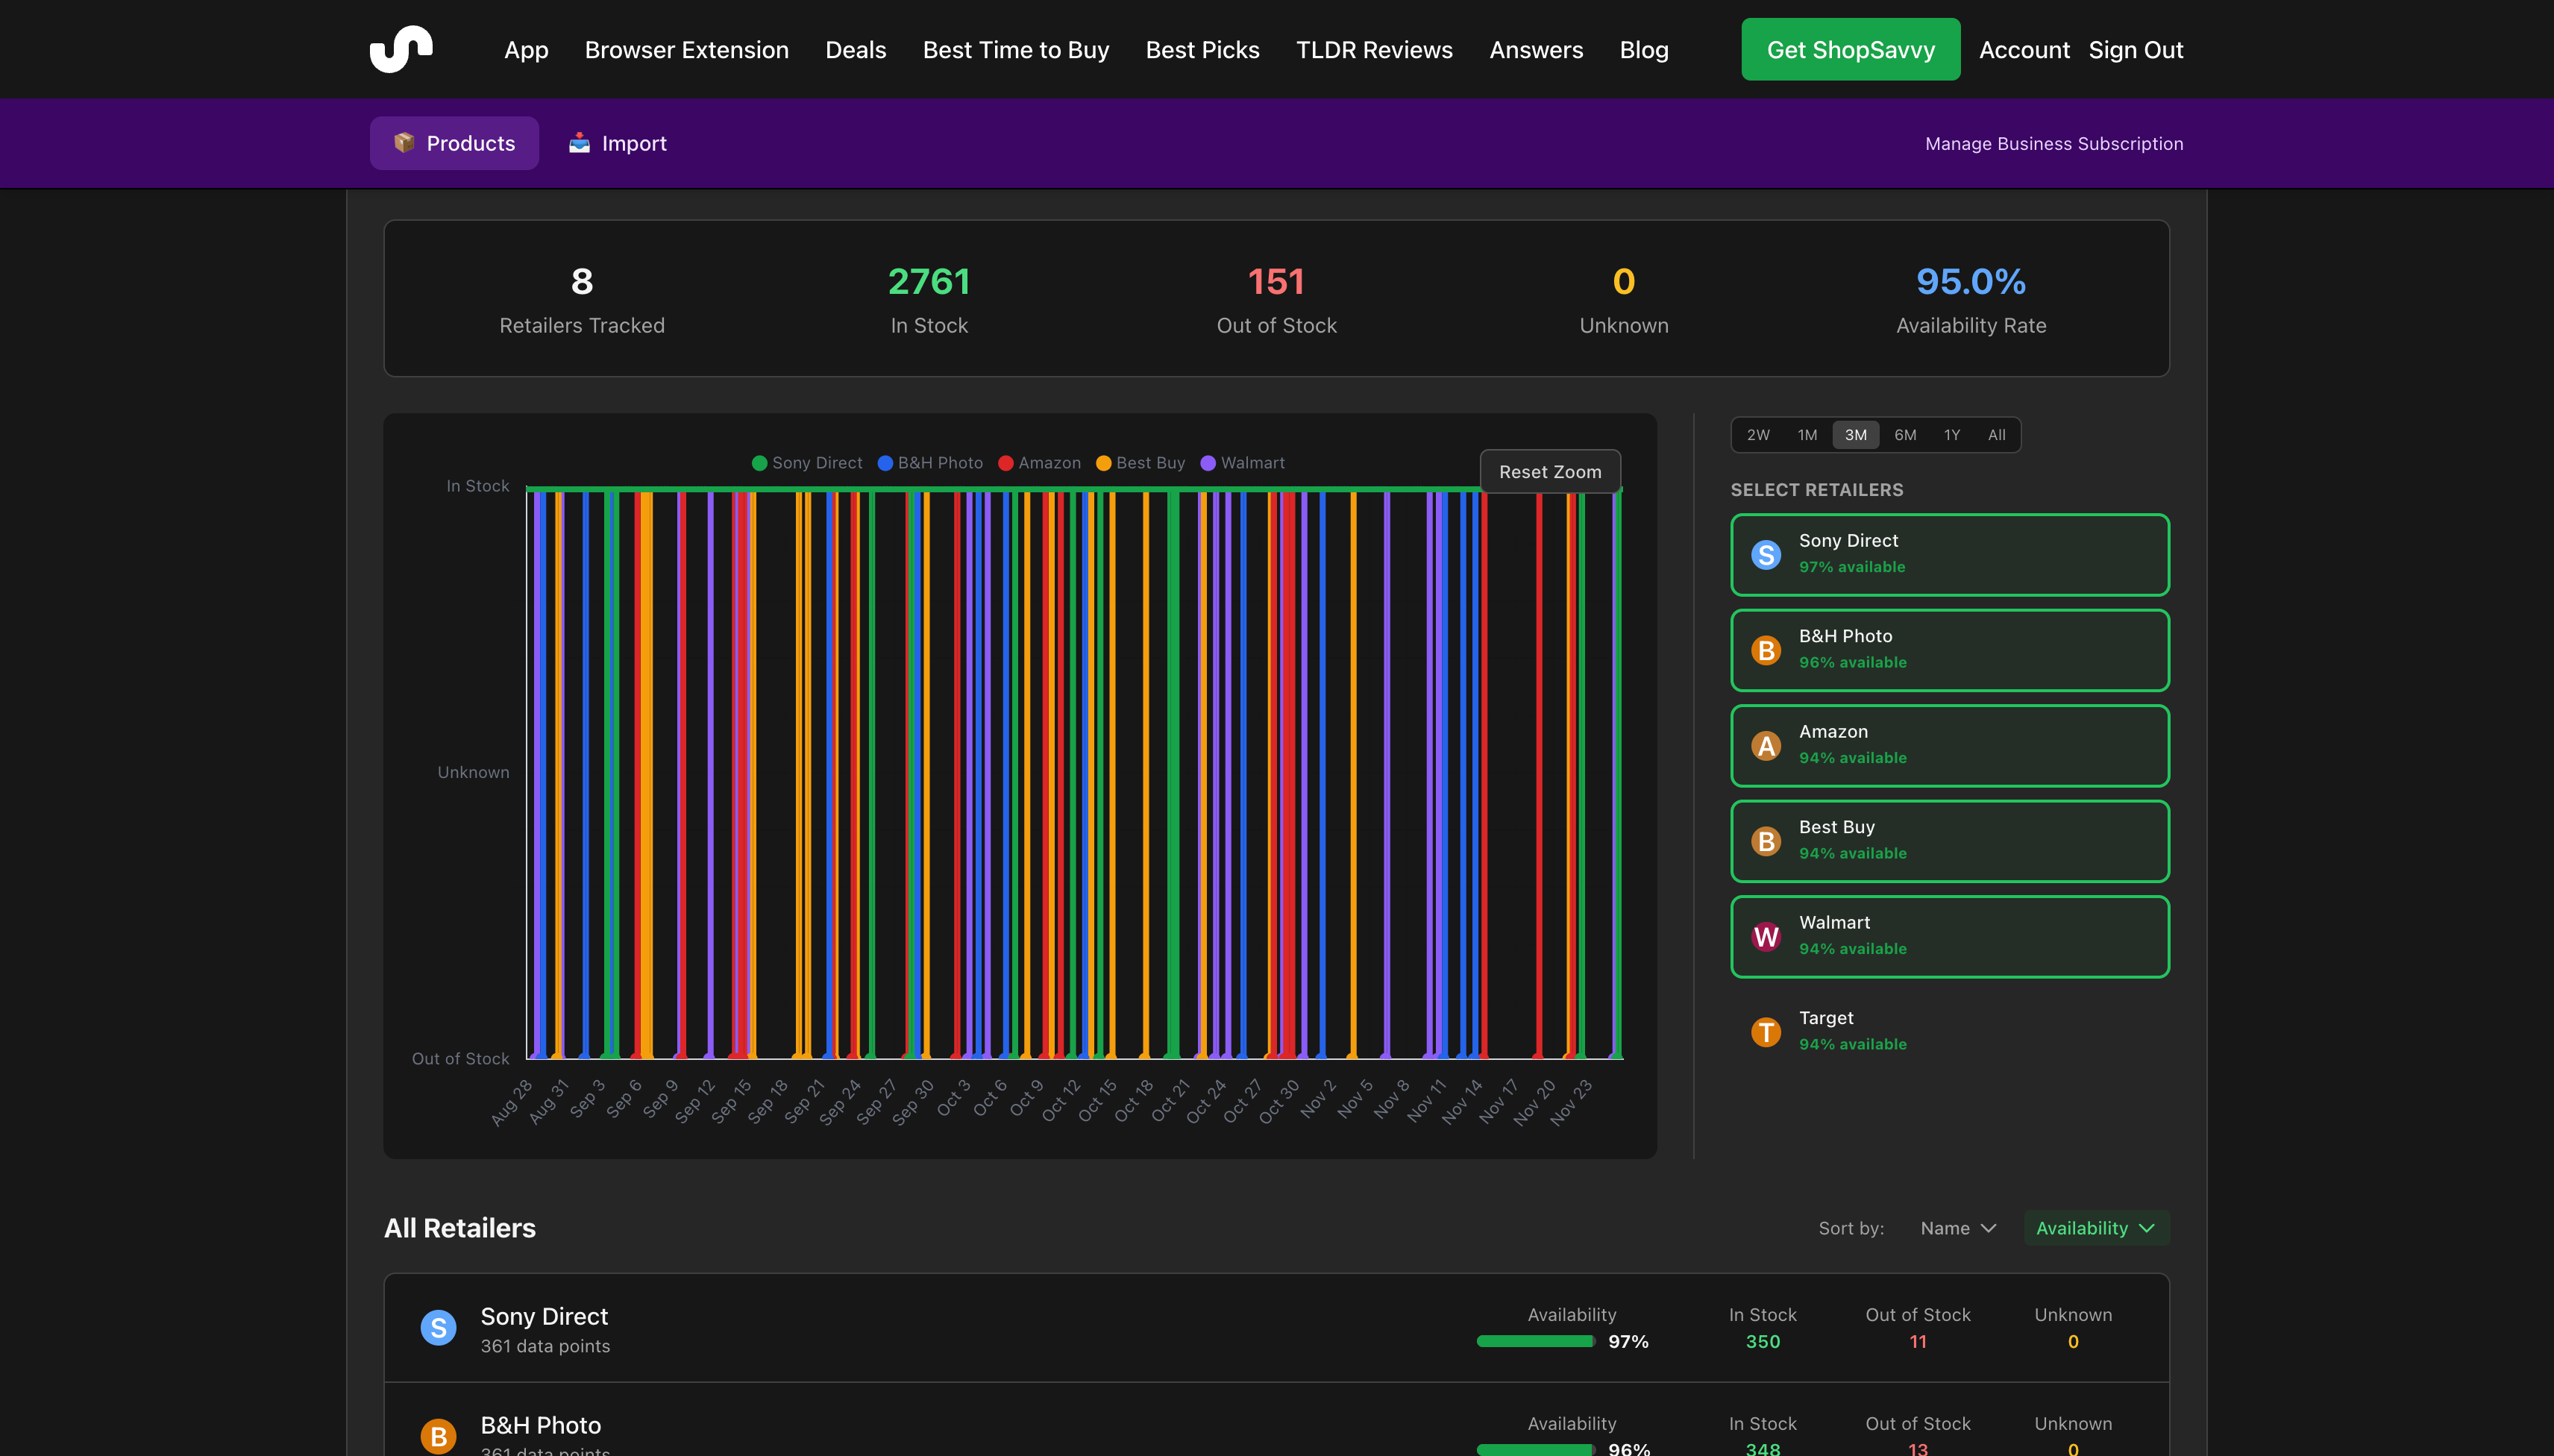Click the Sony Direct availability progress bar
2554x1456 pixels.
pyautogui.click(x=1533, y=1341)
